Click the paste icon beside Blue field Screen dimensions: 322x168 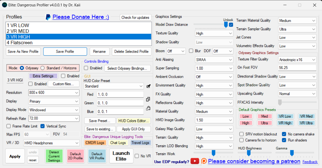point(148,108)
